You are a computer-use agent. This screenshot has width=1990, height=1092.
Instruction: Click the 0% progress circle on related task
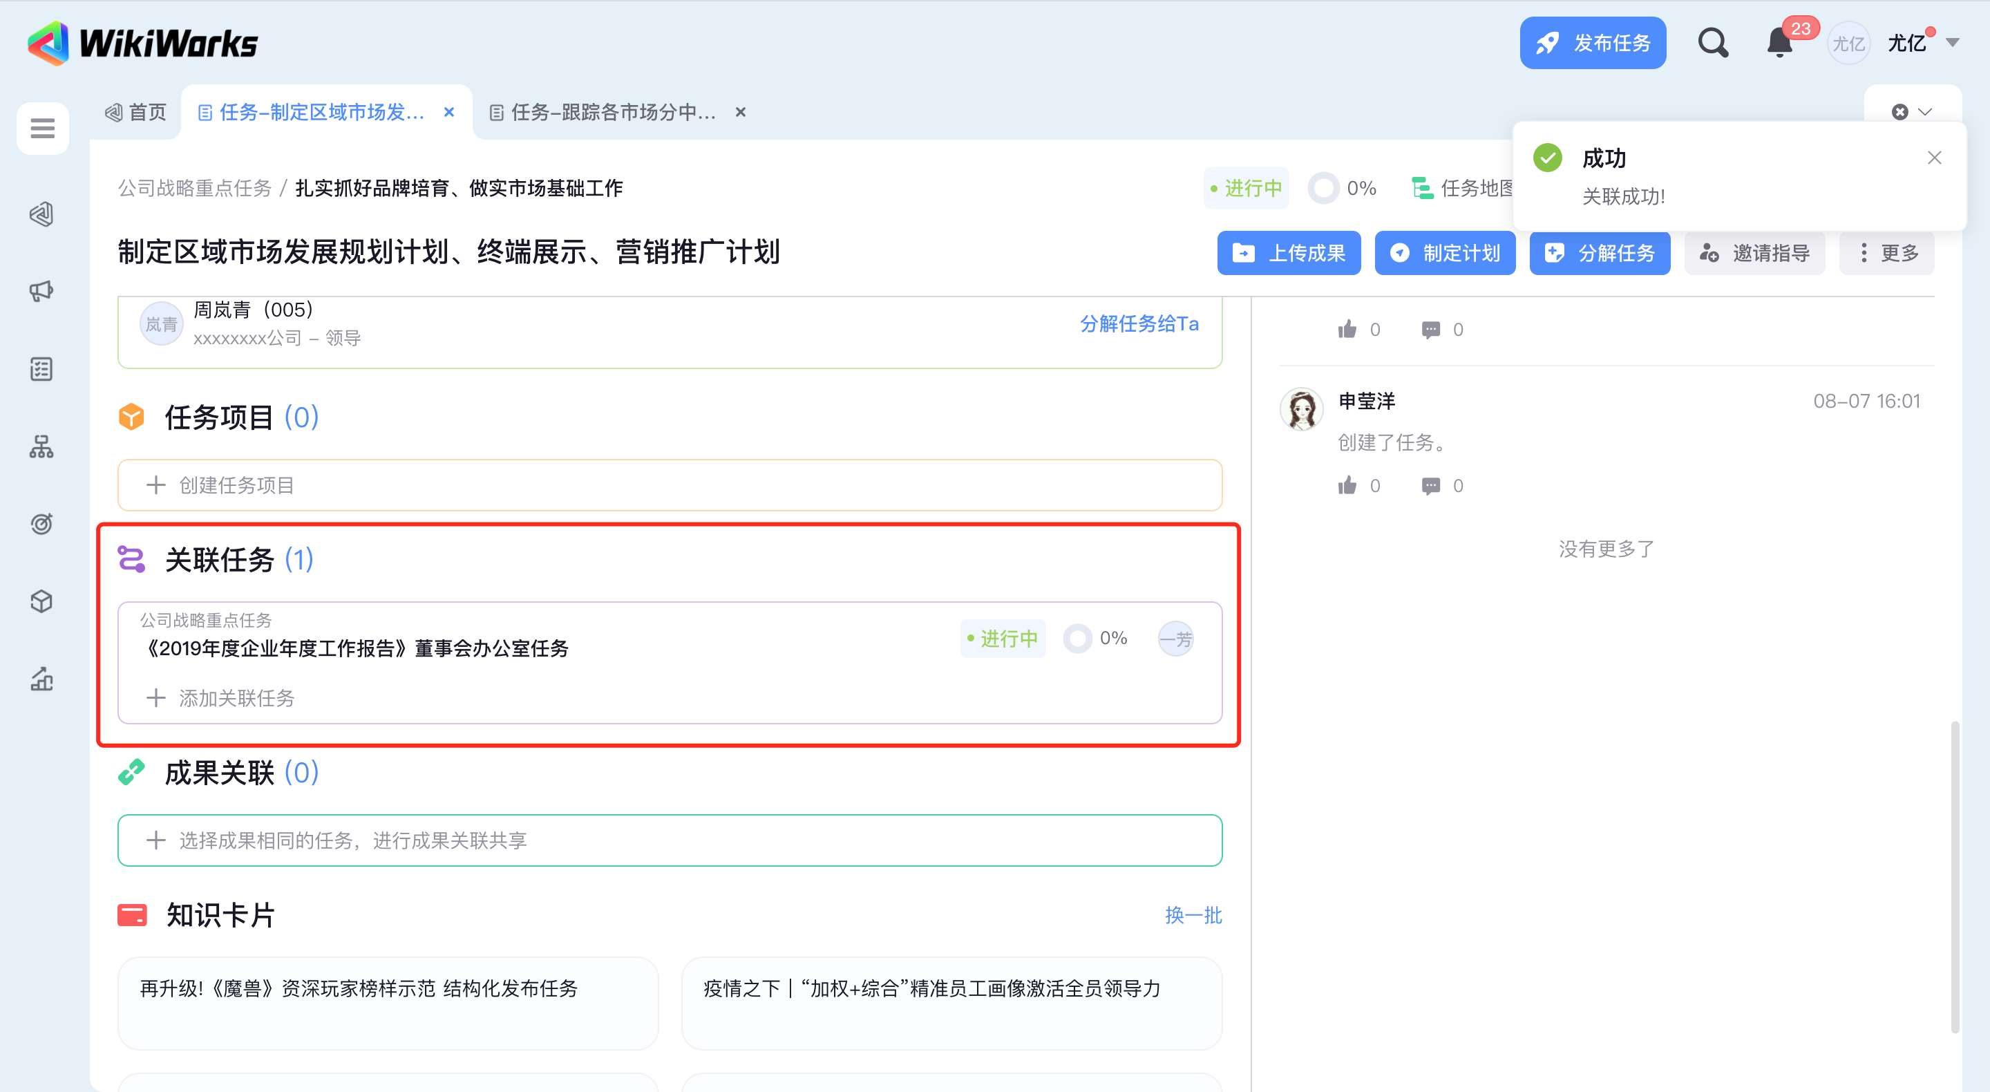pyautogui.click(x=1078, y=639)
